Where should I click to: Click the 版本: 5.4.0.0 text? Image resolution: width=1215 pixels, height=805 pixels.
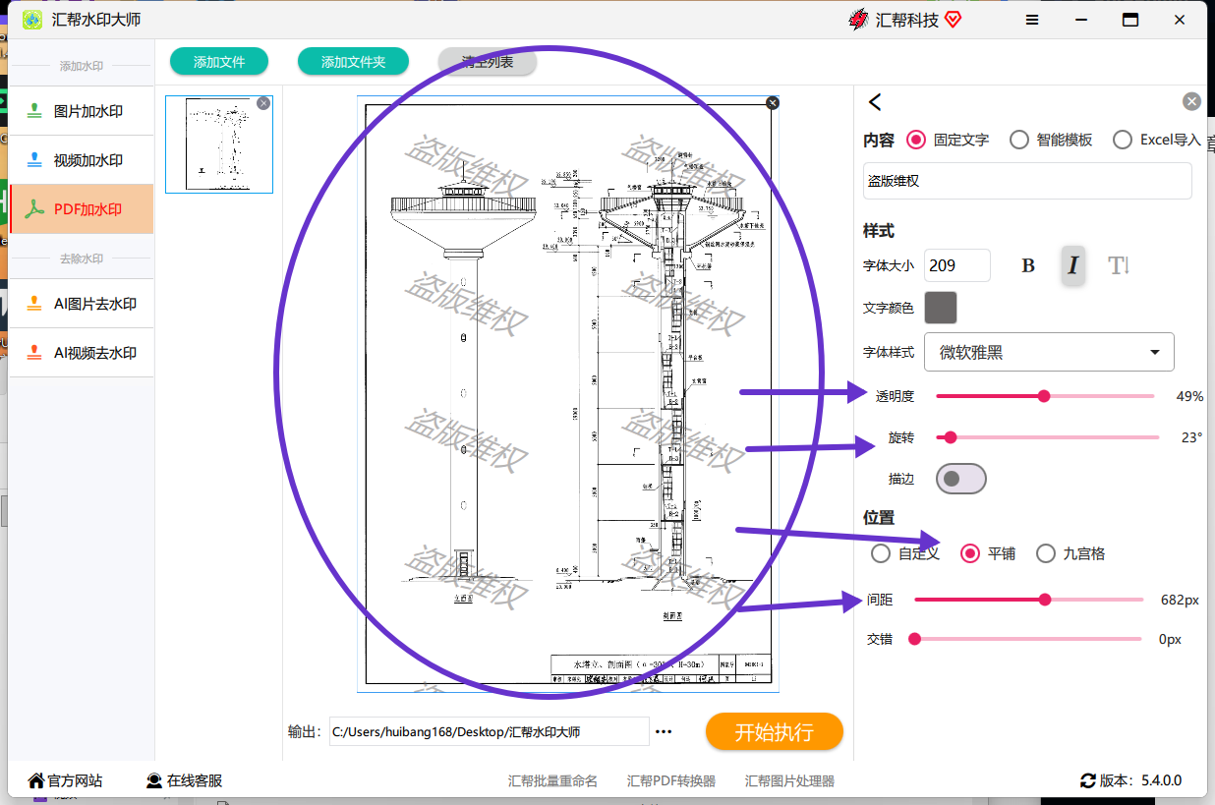click(x=1140, y=781)
